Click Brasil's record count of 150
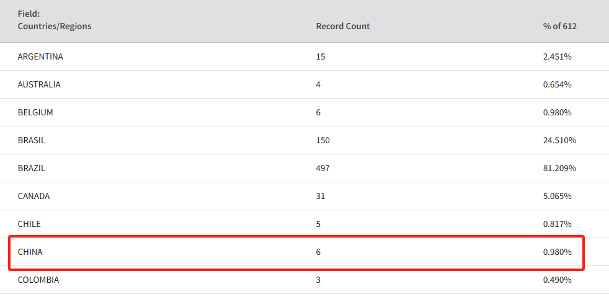The image size is (609, 302). pyautogui.click(x=322, y=141)
